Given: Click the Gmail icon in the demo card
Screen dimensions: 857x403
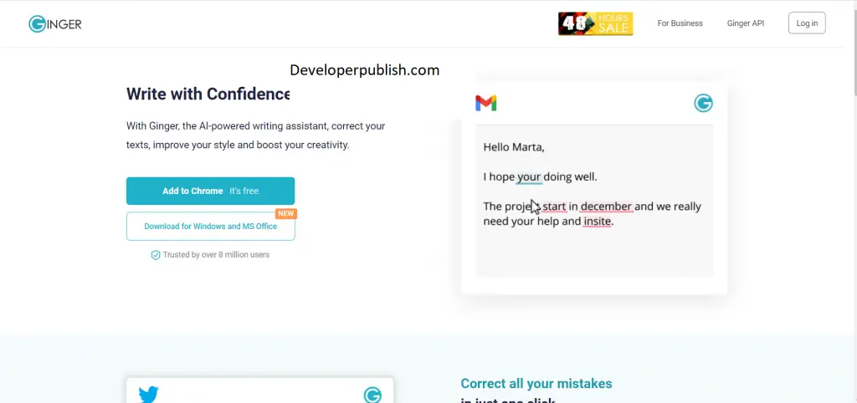Looking at the screenshot, I should coord(486,103).
